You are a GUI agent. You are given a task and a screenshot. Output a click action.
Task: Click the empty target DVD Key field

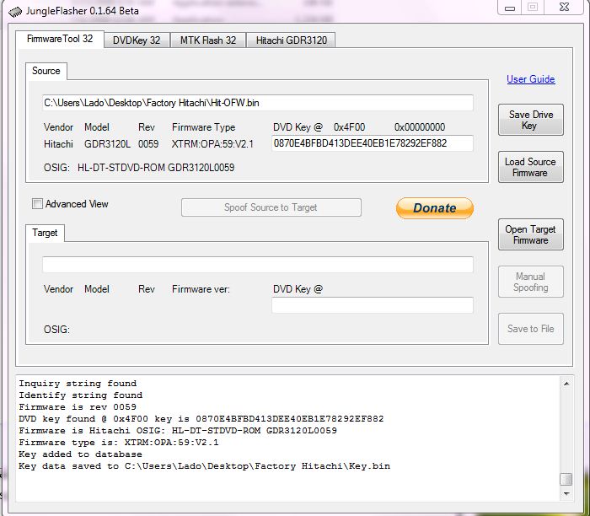coord(373,305)
